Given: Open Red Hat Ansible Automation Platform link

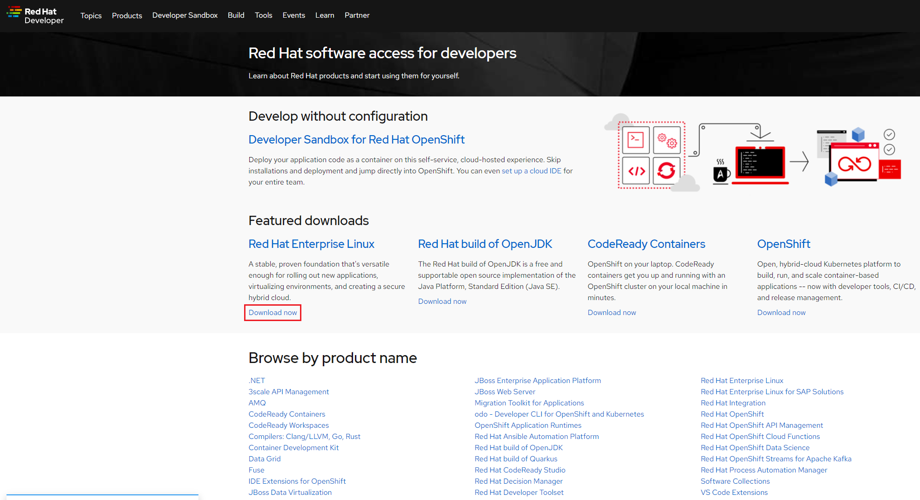Looking at the screenshot, I should pyautogui.click(x=537, y=437).
